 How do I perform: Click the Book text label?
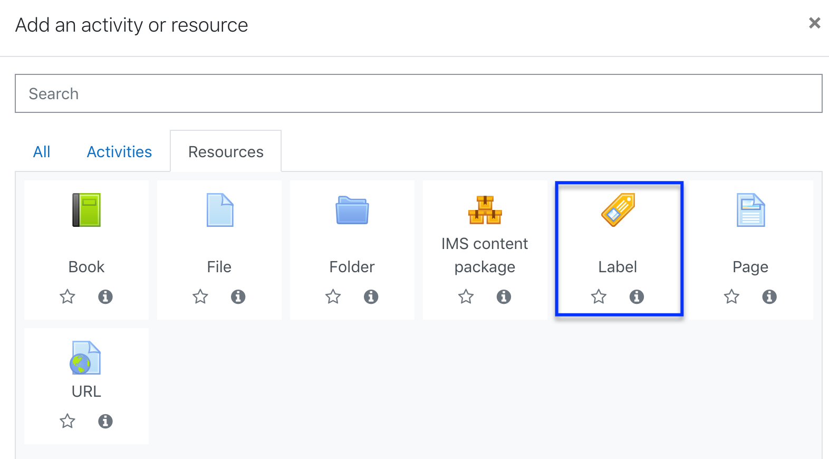click(86, 267)
